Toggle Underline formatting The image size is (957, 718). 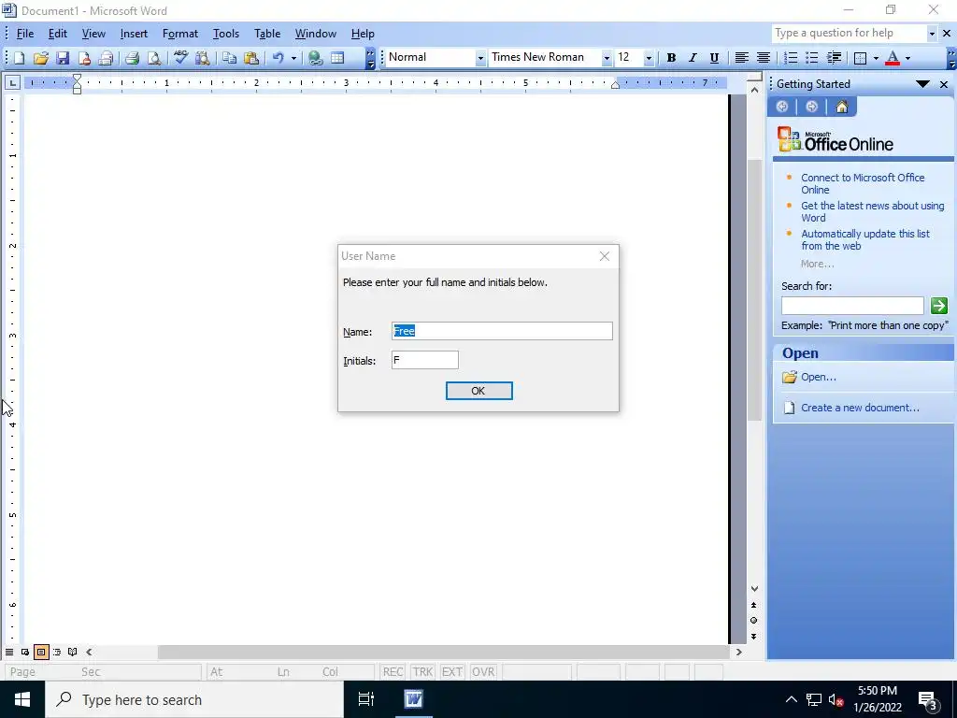[714, 57]
